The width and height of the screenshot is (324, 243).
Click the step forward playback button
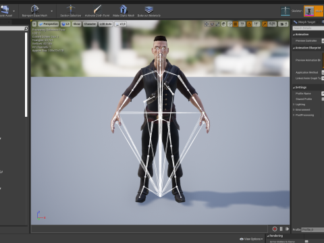pyautogui.click(x=287, y=229)
